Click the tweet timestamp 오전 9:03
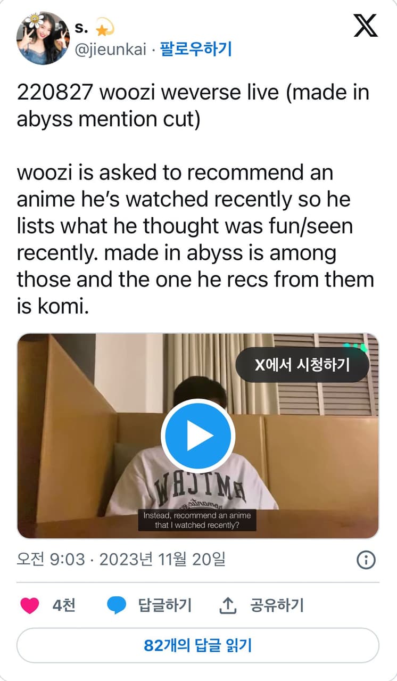This screenshot has height=681, width=397. click(51, 560)
